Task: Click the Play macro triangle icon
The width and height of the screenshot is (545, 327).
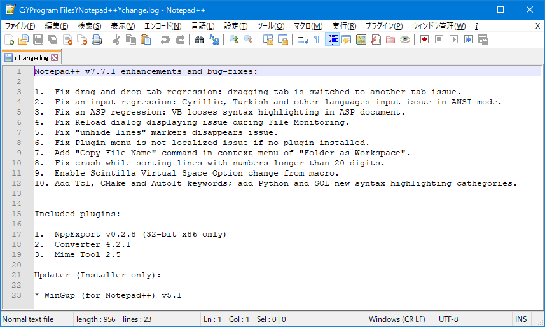Action: coord(453,39)
